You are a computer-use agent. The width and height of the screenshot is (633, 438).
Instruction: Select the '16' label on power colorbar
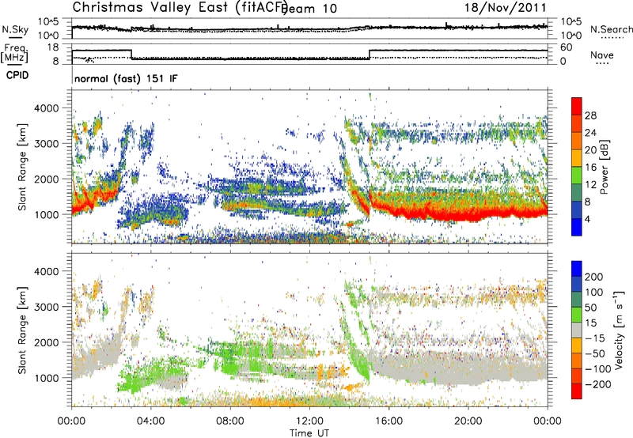pos(590,168)
